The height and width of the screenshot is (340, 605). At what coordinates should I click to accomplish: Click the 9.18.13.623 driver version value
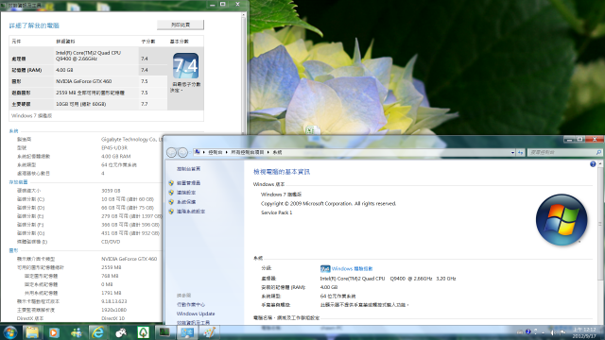[x=113, y=301]
